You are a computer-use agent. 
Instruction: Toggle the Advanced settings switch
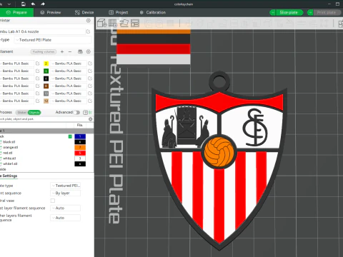point(76,113)
